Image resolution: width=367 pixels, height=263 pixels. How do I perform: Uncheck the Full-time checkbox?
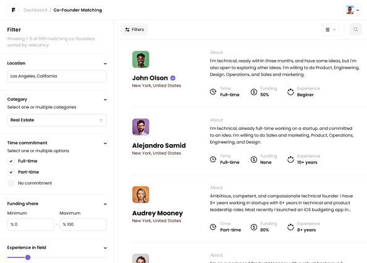(x=11, y=162)
